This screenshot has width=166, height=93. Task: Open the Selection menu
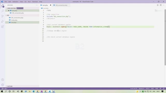pos(15,2)
